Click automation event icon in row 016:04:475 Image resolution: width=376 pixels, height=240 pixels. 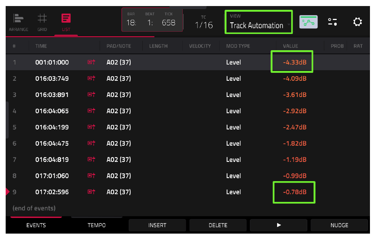(x=91, y=143)
